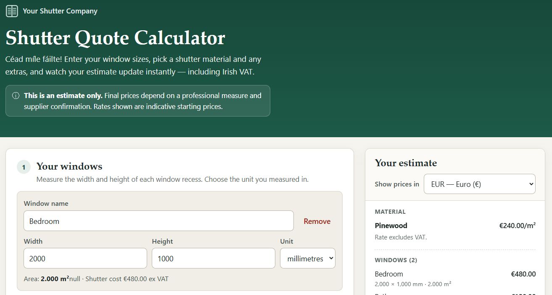Click the Shutter Quote Calculator heading

pos(115,38)
